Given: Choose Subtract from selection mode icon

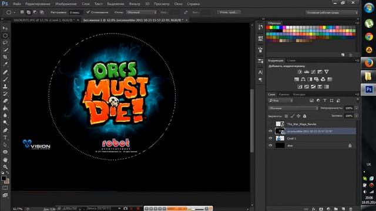Looking at the screenshot, I should tap(35, 12).
